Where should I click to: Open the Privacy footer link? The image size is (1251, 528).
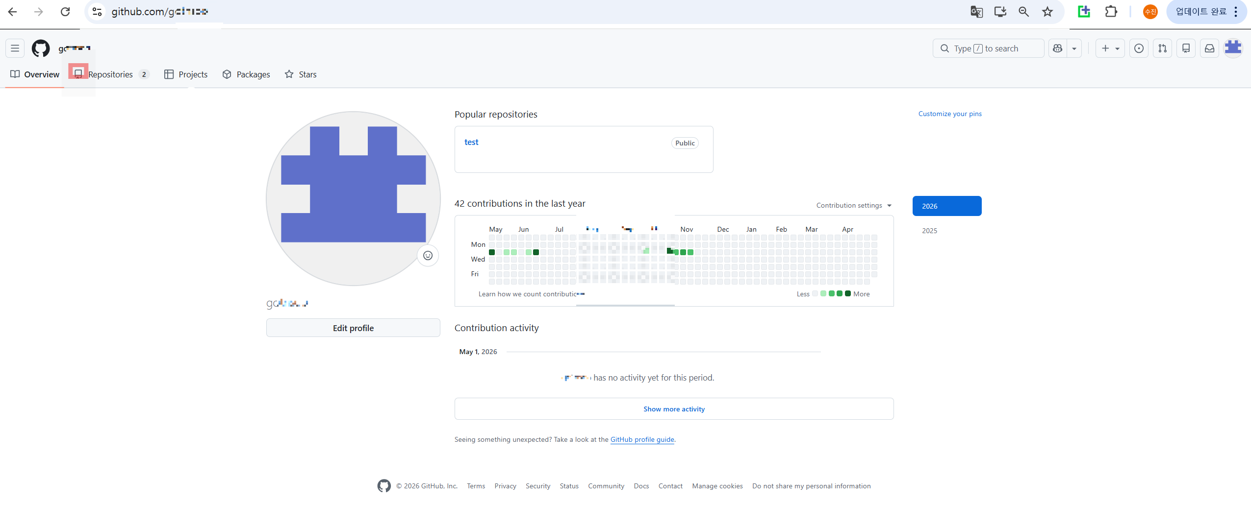point(505,486)
